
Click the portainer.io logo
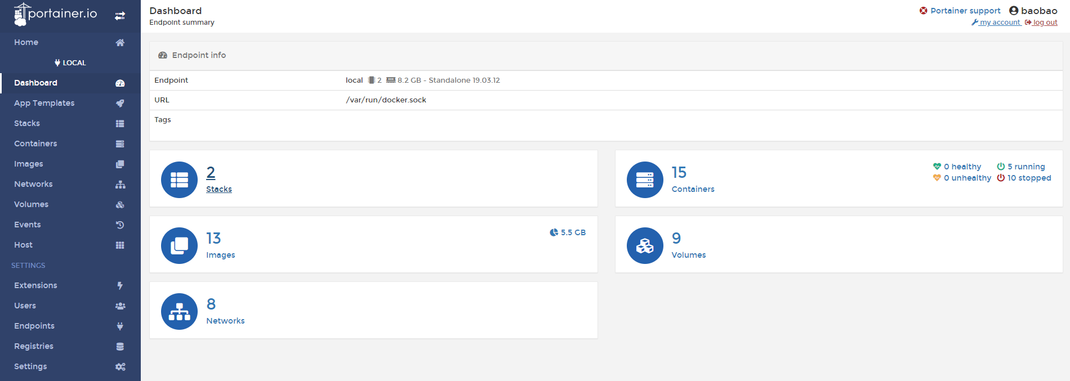[x=55, y=15]
